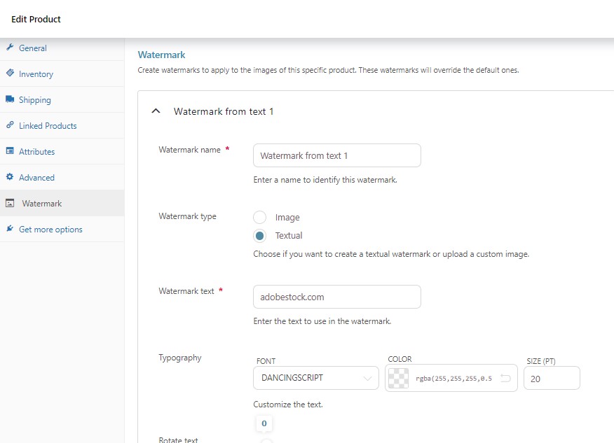Image resolution: width=614 pixels, height=443 pixels.
Task: Click the Watermark name input field
Action: point(337,155)
